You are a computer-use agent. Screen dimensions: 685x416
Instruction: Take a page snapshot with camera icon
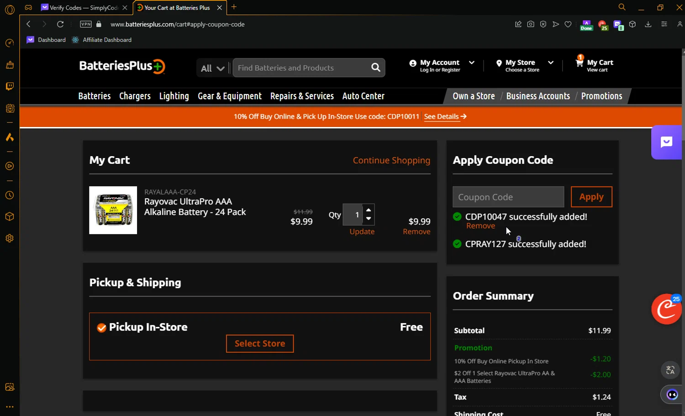pos(531,24)
